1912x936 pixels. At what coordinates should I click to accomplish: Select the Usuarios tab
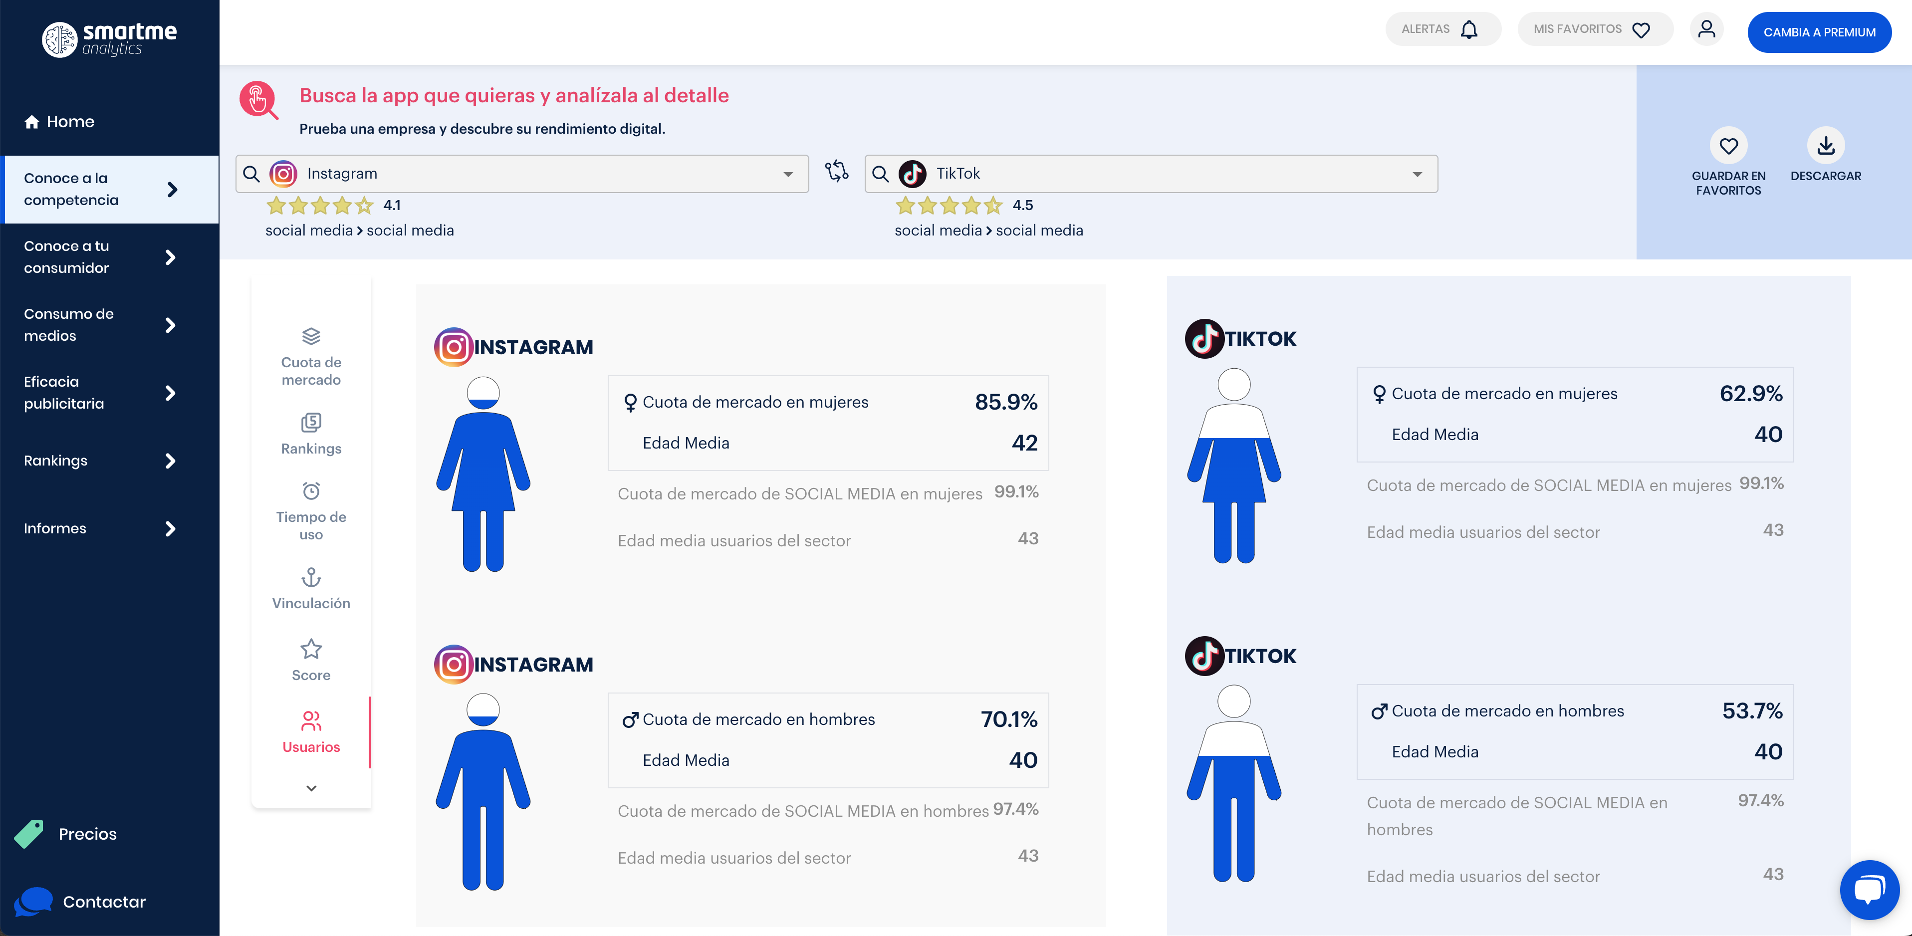point(311,732)
